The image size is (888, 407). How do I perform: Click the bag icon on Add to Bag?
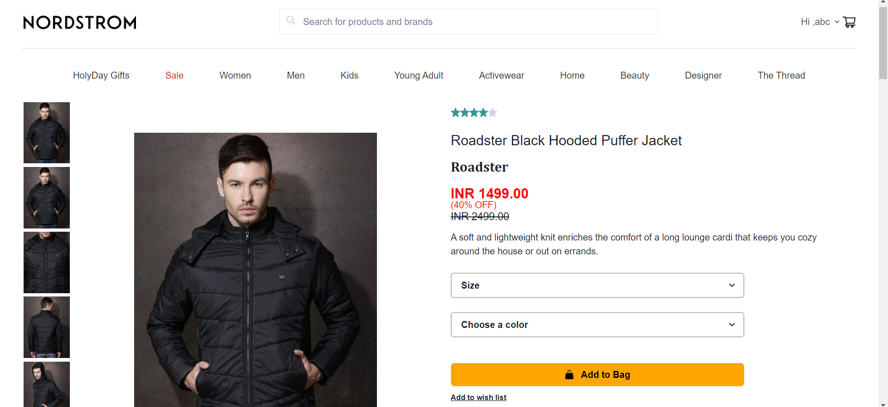[569, 375]
